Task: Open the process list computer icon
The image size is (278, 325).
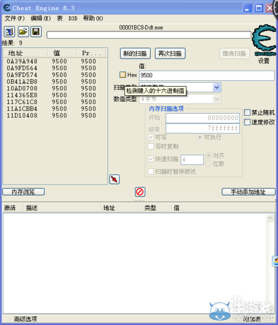Action: pyautogui.click(x=9, y=32)
